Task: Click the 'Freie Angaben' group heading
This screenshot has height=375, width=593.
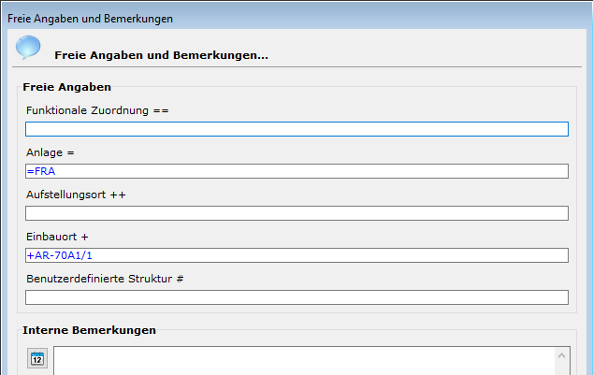Action: [x=66, y=87]
